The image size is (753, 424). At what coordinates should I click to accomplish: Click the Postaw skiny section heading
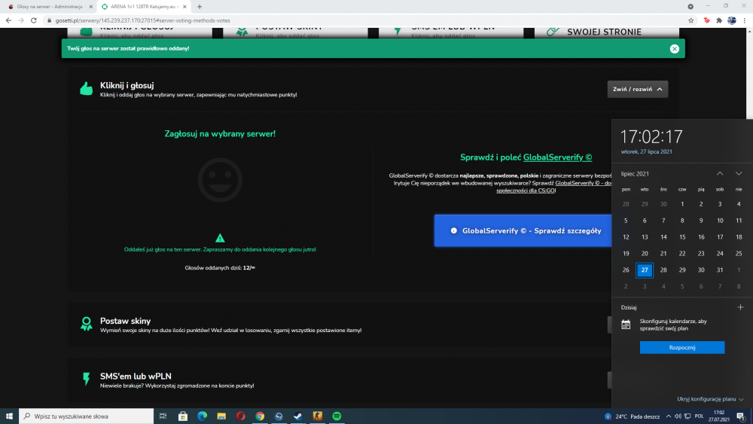(125, 321)
